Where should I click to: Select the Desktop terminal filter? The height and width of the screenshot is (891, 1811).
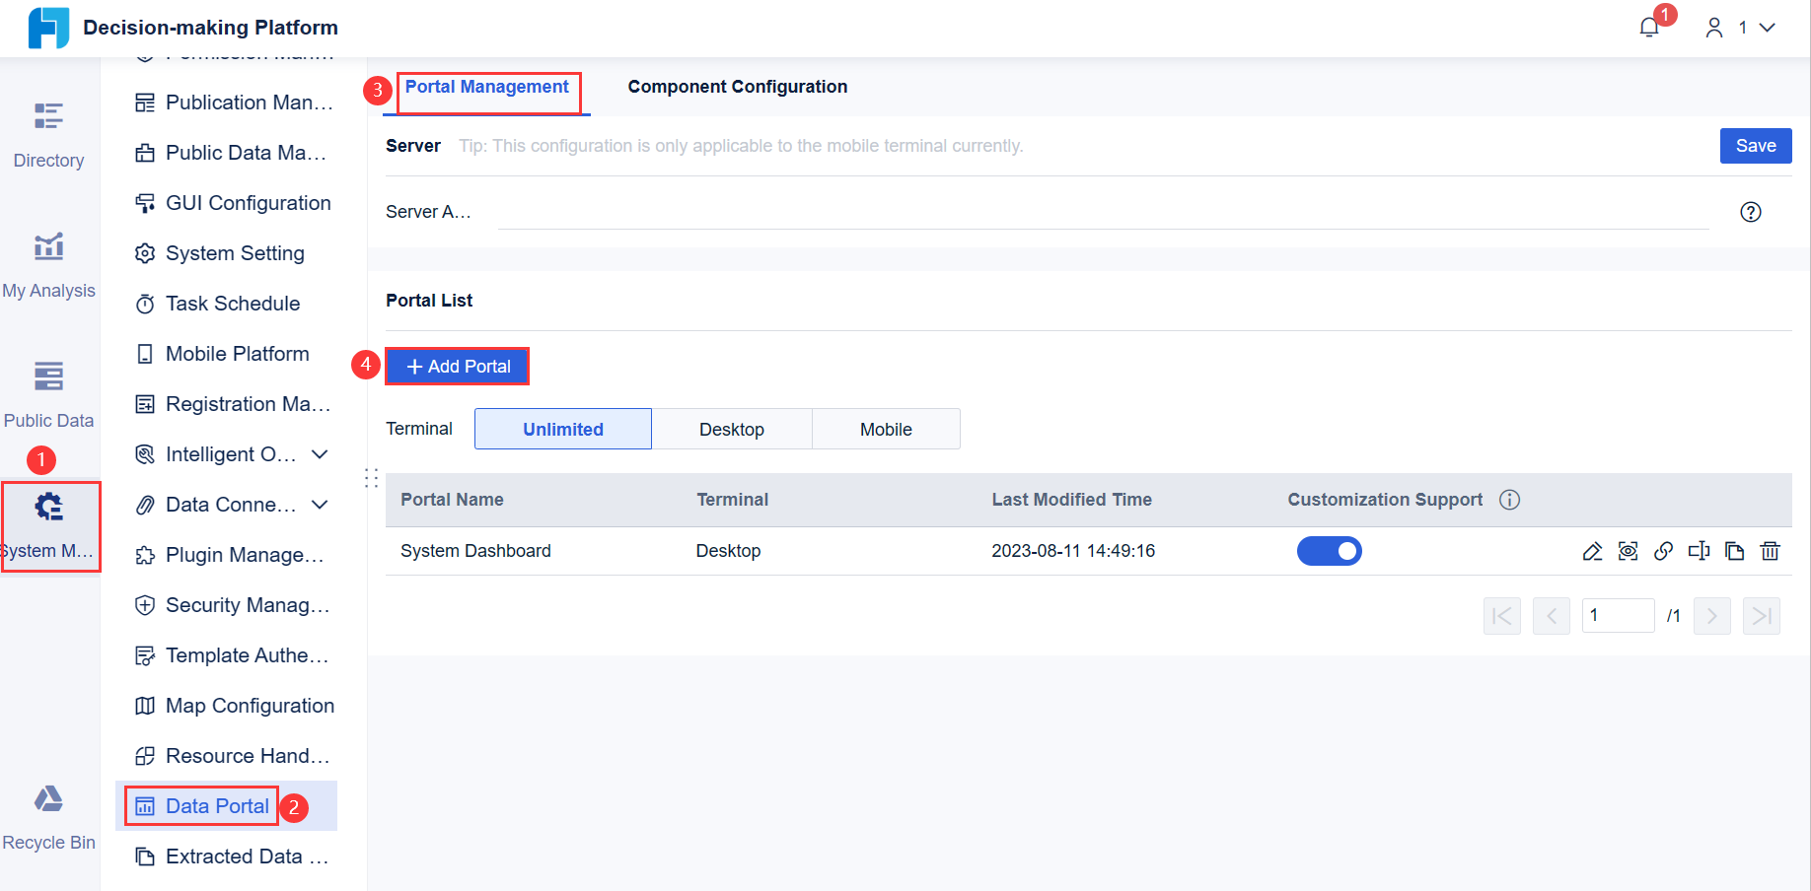pos(732,429)
